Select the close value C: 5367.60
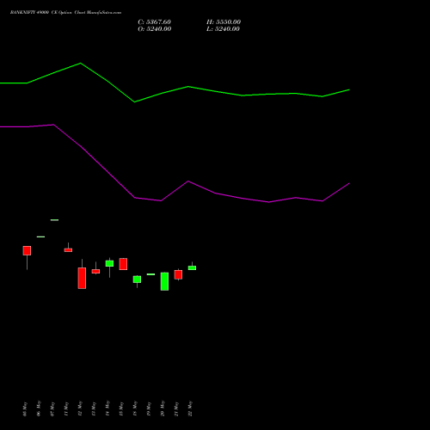This screenshot has width=430, height=430. [154, 22]
